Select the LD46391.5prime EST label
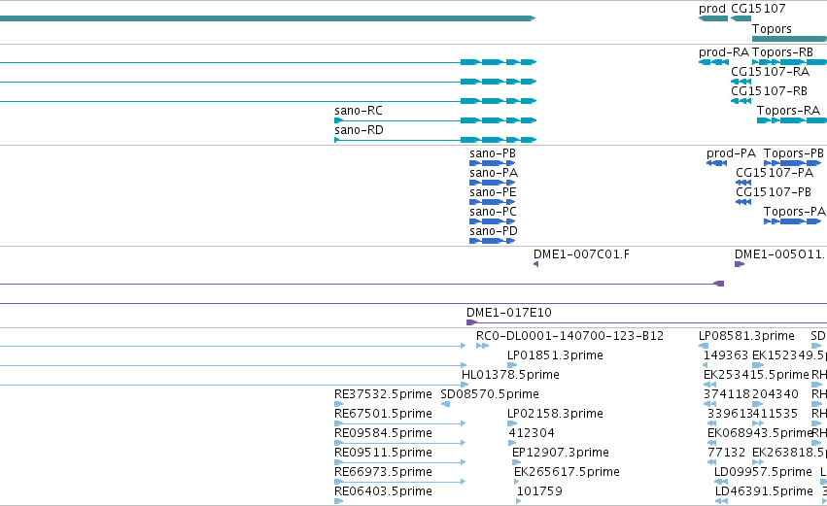Viewport: 827px width, 506px height. coord(764,491)
